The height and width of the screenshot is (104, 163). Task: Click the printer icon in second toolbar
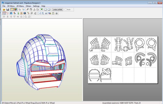coord(57,13)
